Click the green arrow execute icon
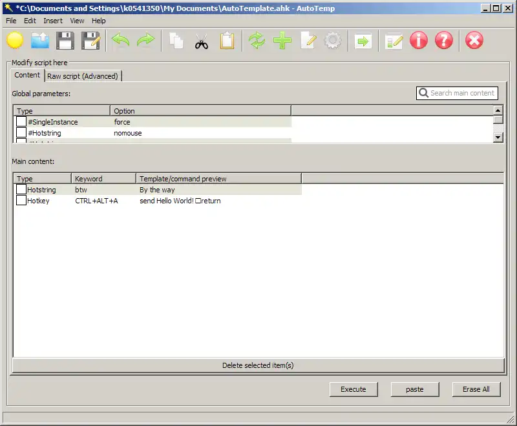The height and width of the screenshot is (426, 517). pos(363,41)
